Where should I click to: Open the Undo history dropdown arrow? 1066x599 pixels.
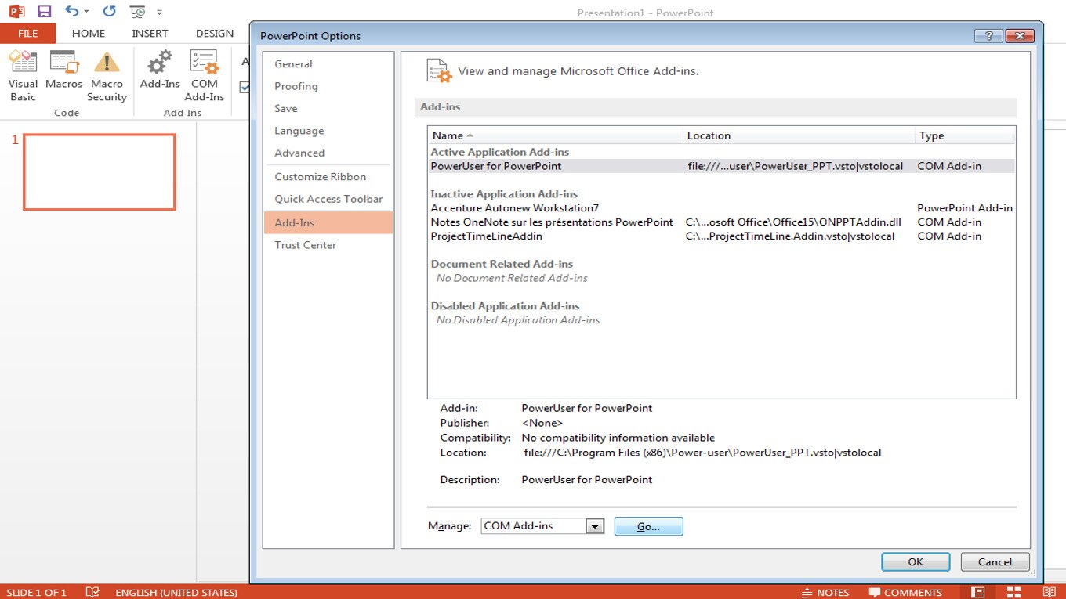(x=86, y=12)
